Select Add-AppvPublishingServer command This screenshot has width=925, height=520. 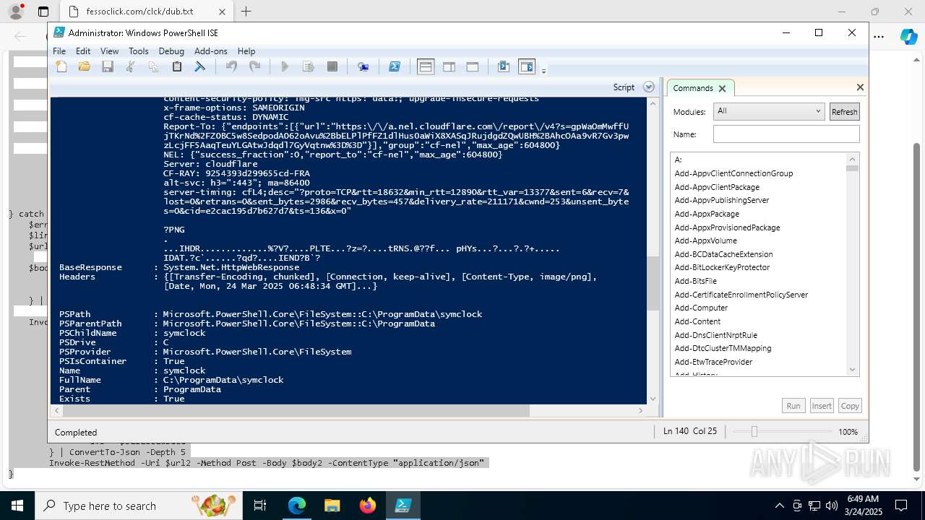tap(722, 200)
